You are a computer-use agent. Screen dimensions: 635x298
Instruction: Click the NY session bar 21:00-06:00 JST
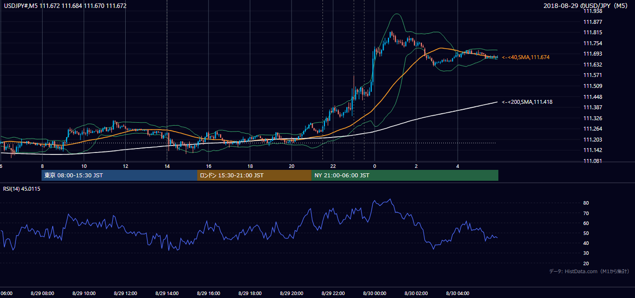[405, 175]
